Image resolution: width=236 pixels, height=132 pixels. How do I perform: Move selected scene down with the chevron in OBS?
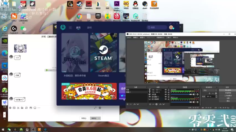click(138, 104)
